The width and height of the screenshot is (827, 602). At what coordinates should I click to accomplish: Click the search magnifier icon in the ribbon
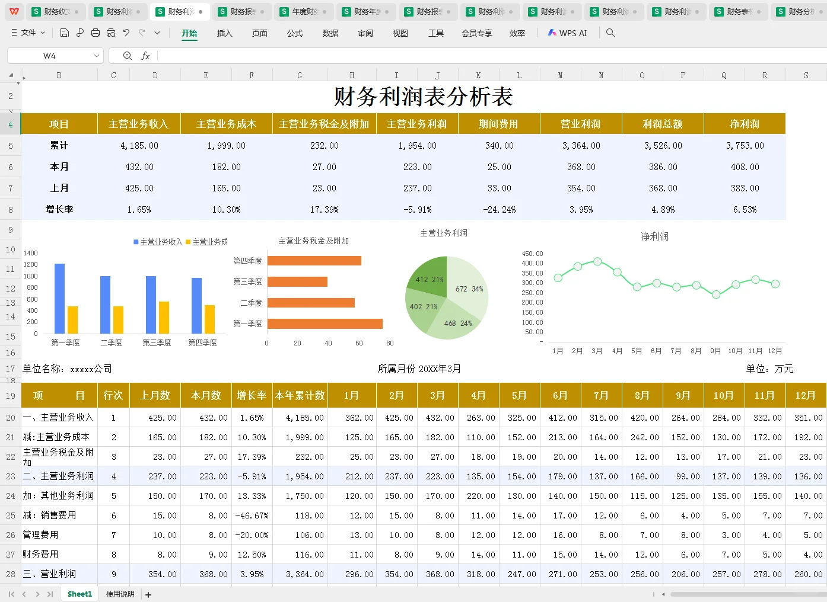(x=610, y=33)
